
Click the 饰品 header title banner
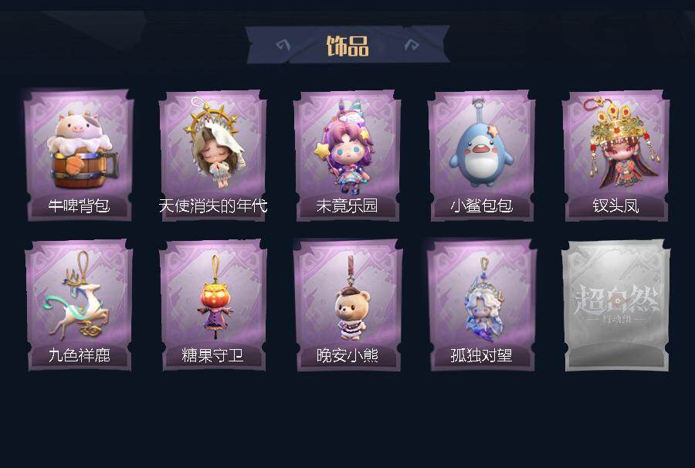click(x=347, y=45)
